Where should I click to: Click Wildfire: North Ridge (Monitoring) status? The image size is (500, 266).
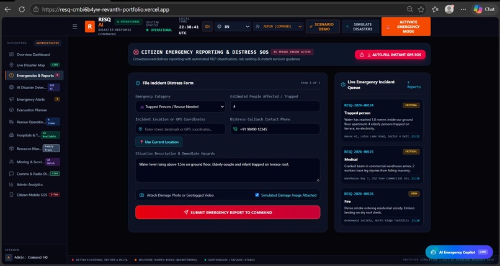166,260
